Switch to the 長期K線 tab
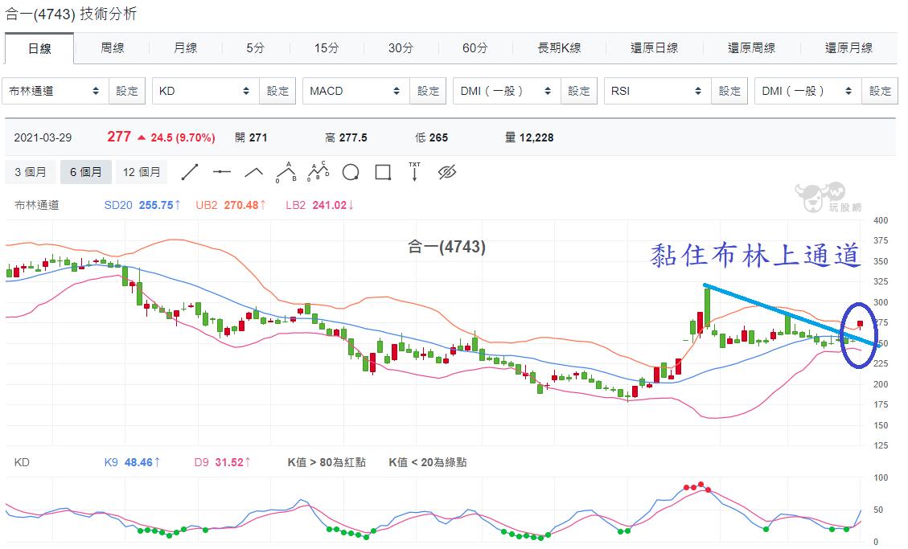 (560, 48)
